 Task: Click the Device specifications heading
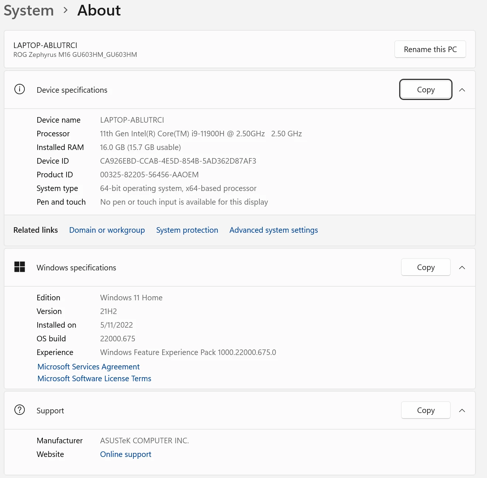[72, 90]
